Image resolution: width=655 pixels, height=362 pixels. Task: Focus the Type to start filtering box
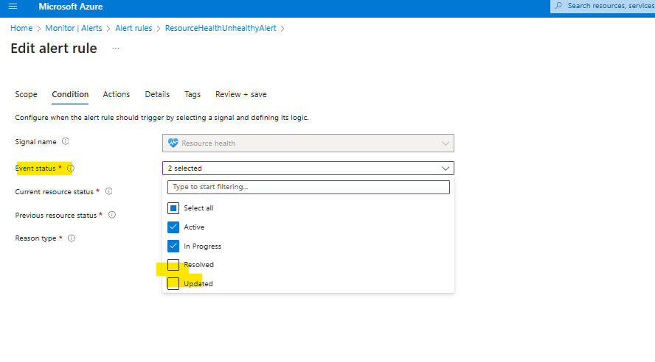click(309, 187)
